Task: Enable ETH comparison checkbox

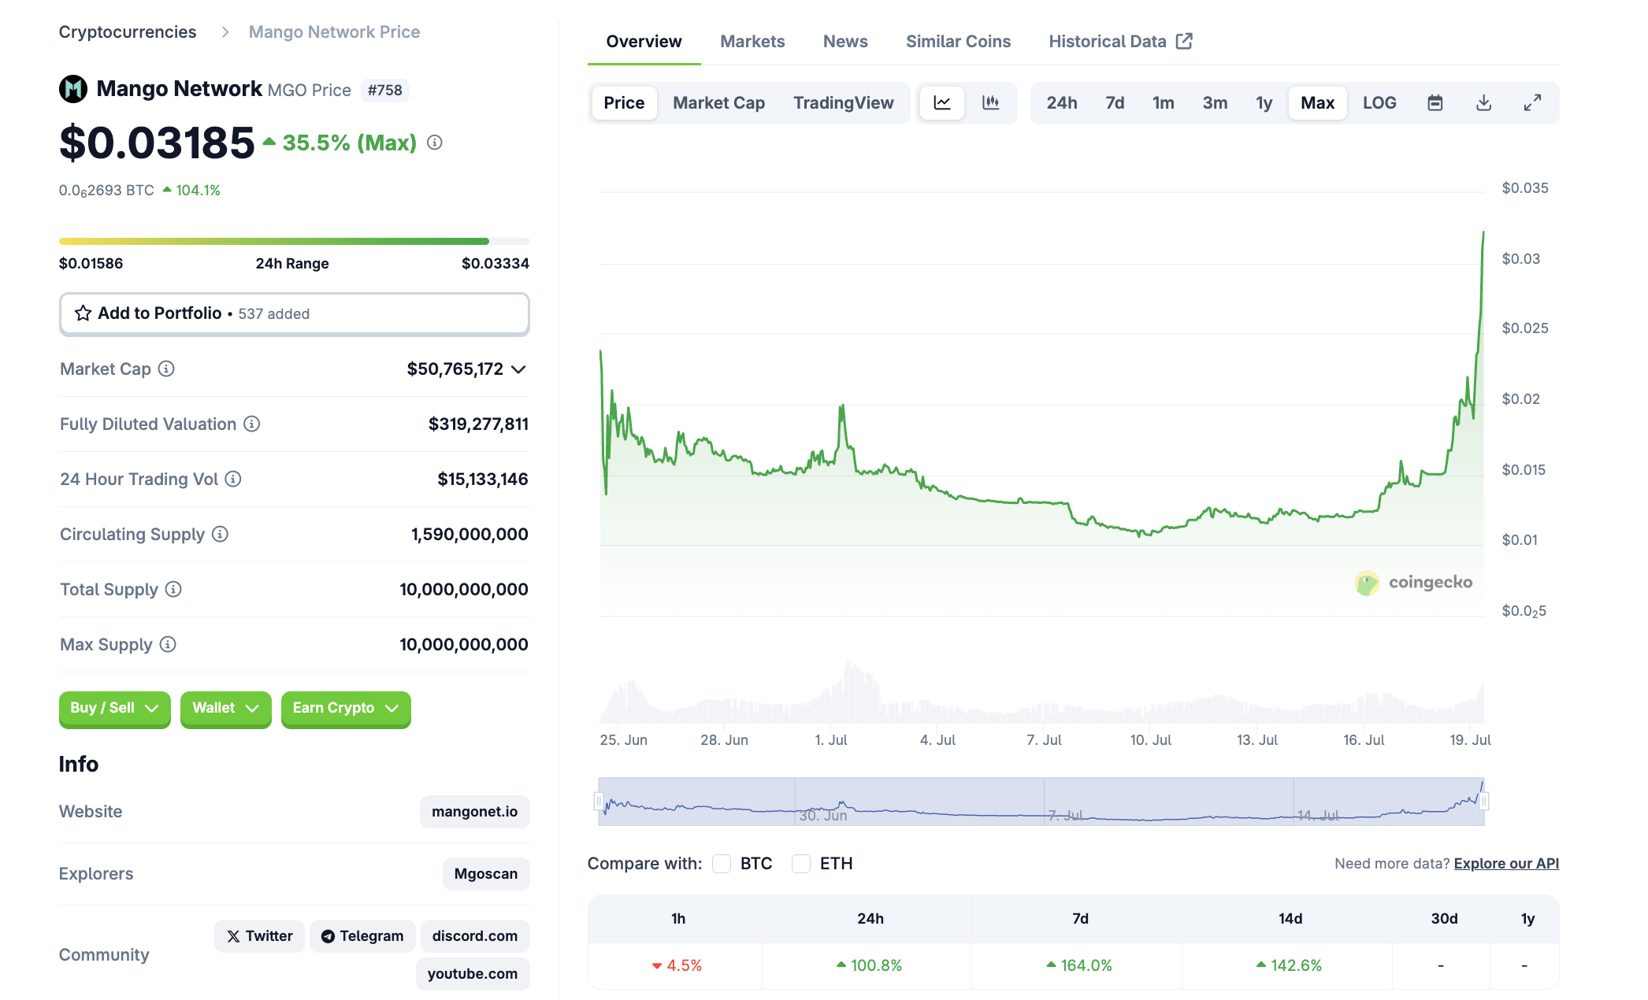Action: point(801,864)
